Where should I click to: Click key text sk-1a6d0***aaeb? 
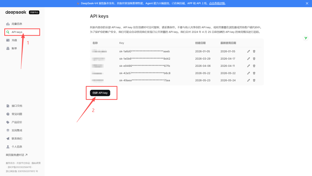[x=144, y=51]
